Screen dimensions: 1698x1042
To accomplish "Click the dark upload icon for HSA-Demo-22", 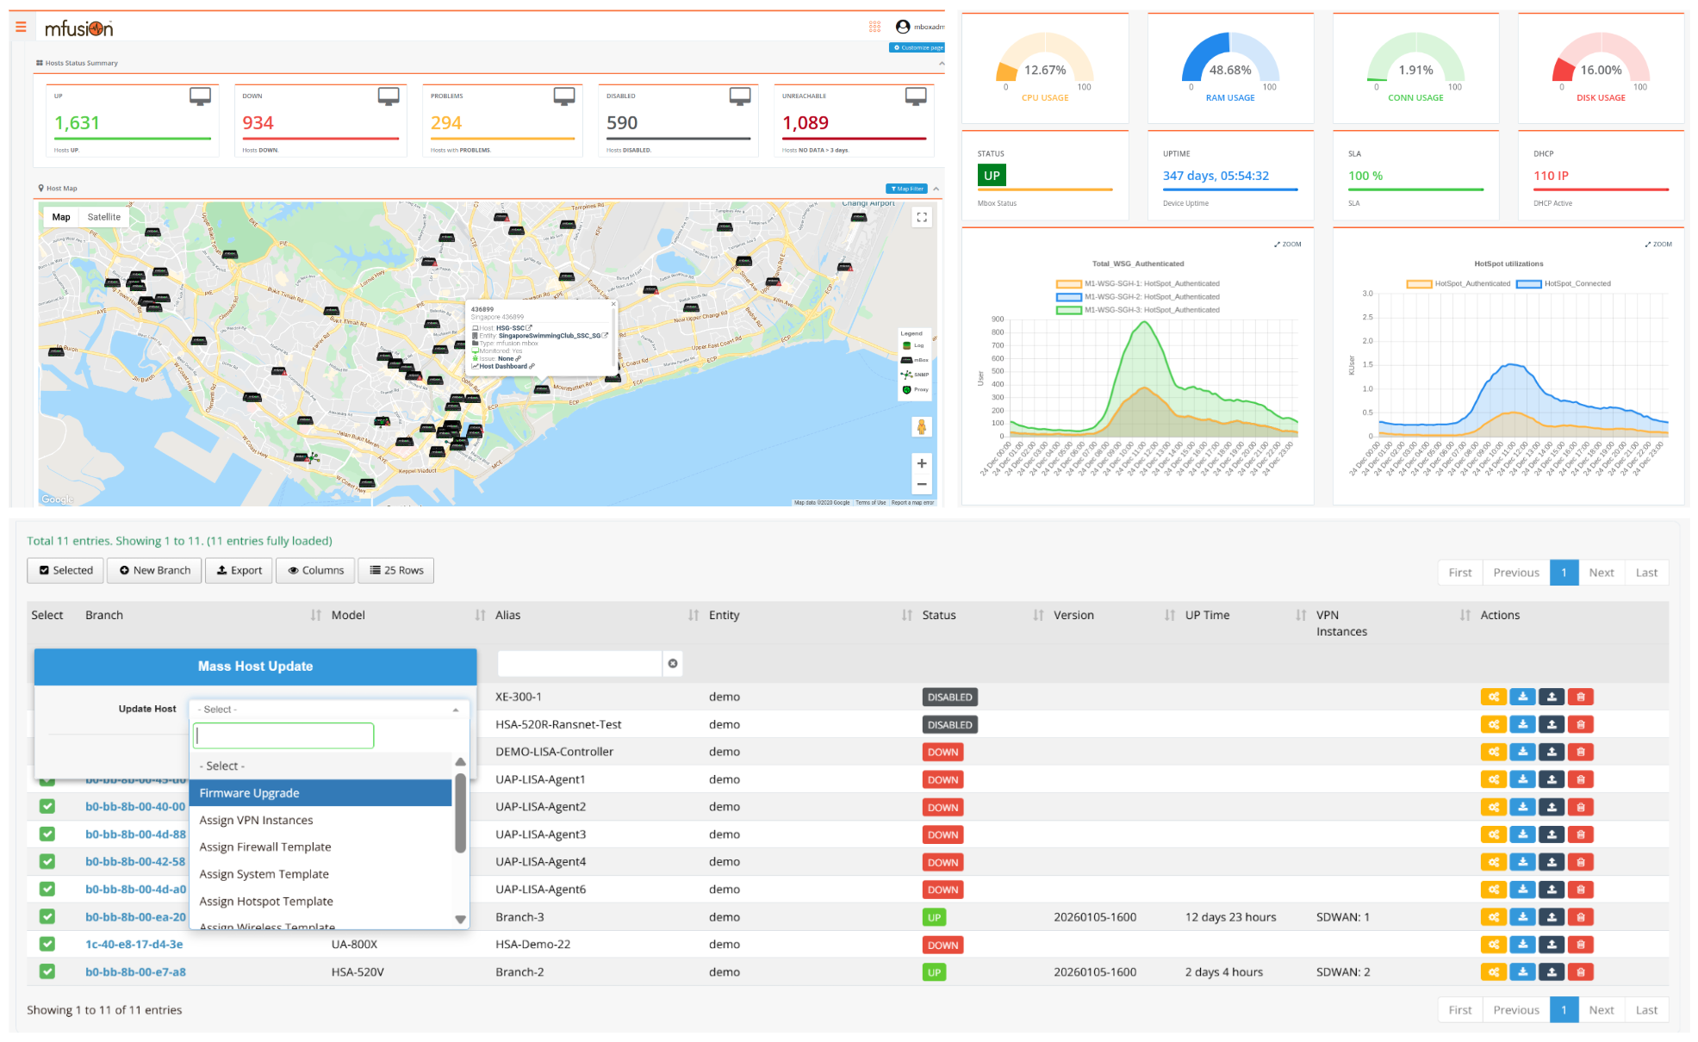I will pyautogui.click(x=1552, y=945).
